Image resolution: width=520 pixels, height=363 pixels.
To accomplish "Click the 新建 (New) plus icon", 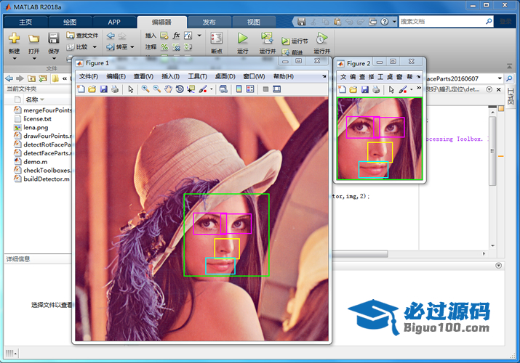I will 14,38.
